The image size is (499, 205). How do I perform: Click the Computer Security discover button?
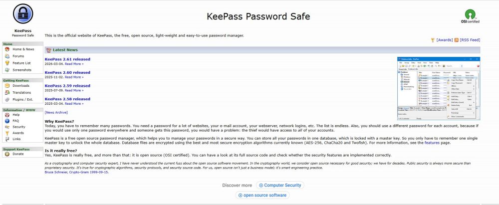(280, 185)
